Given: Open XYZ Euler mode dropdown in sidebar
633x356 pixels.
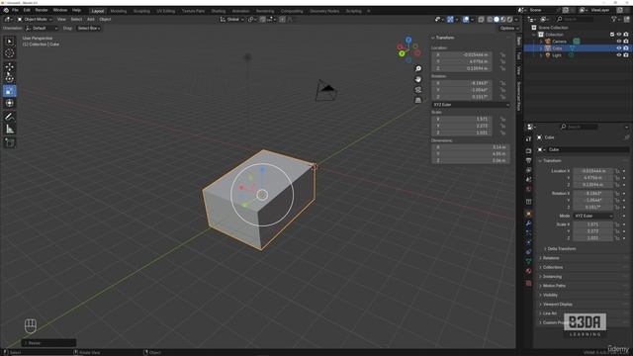Looking at the screenshot, I should (471, 105).
